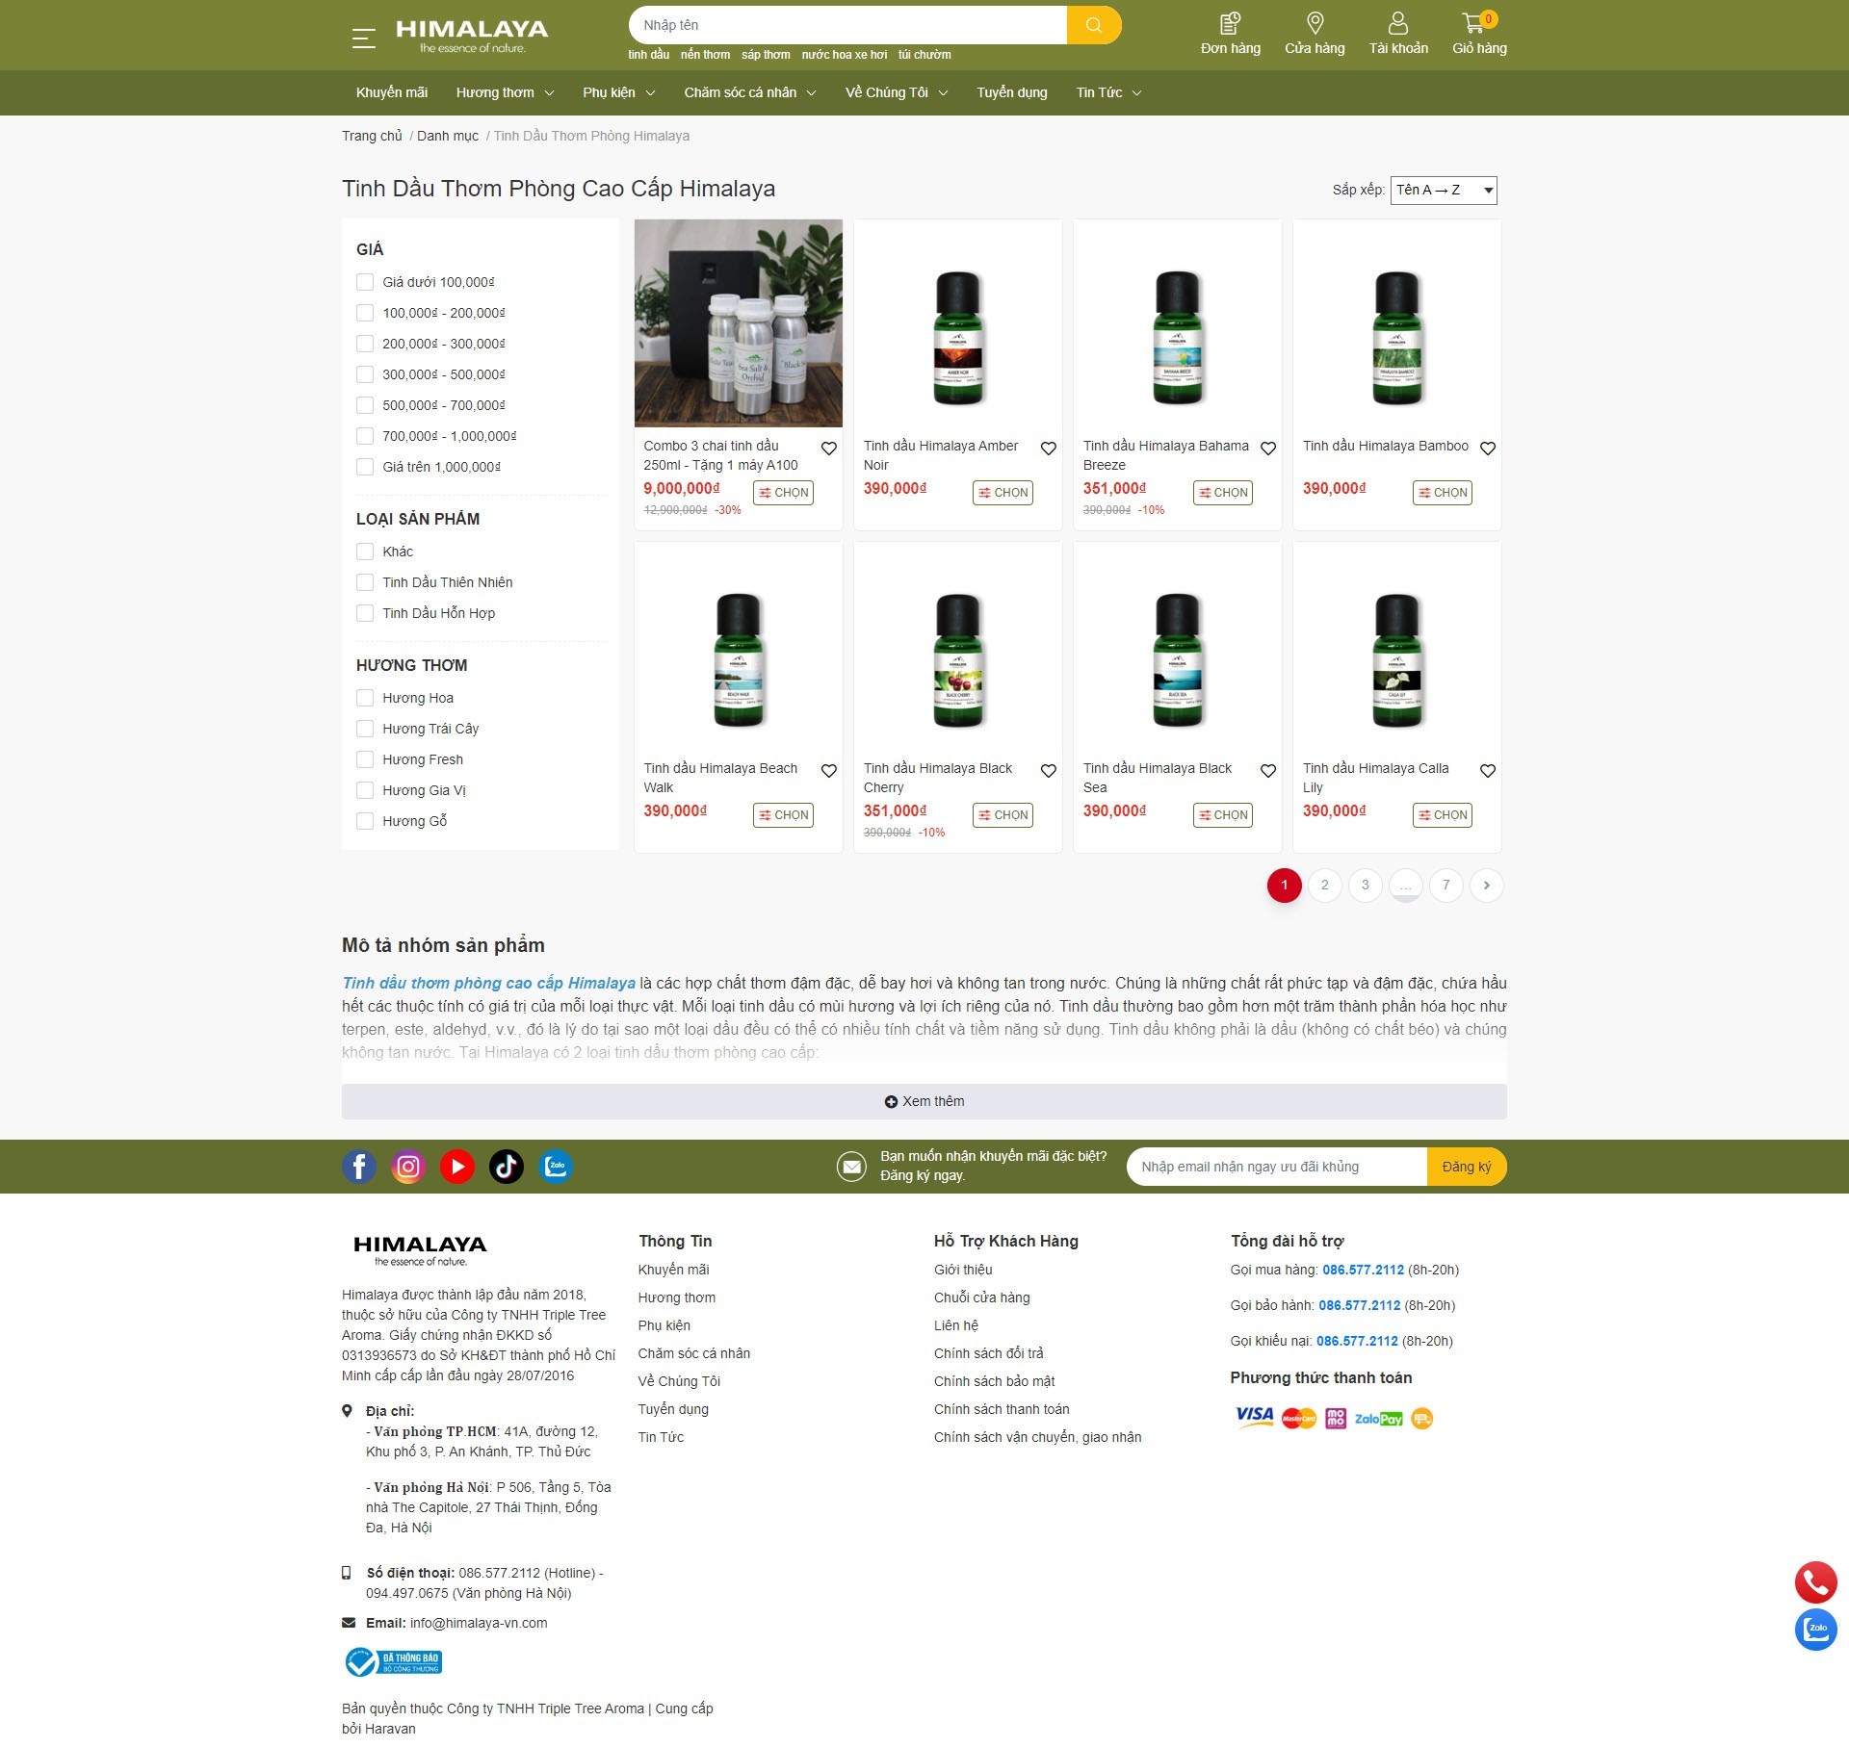Enable the 'Hương Trái Cây' scent filter
Screen dimensions: 1849x1747
coord(365,729)
